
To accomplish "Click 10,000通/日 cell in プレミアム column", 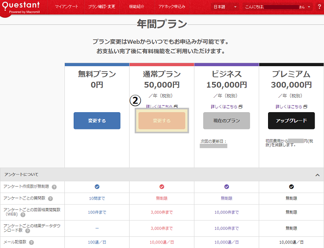I will pyautogui.click(x=291, y=242).
